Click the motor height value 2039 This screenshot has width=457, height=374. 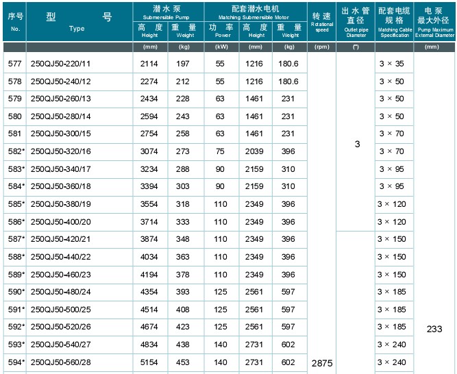256,151
